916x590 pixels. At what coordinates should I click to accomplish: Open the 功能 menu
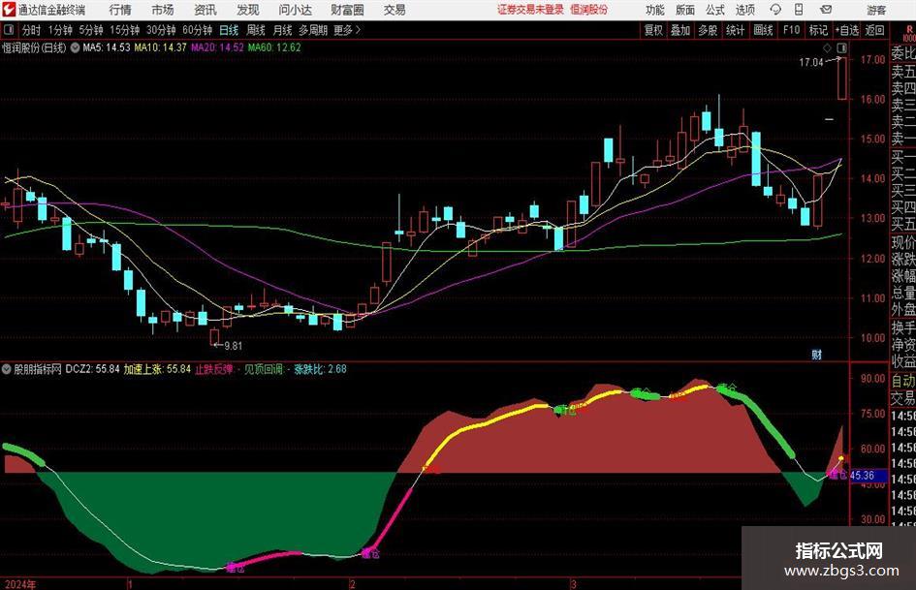click(655, 10)
